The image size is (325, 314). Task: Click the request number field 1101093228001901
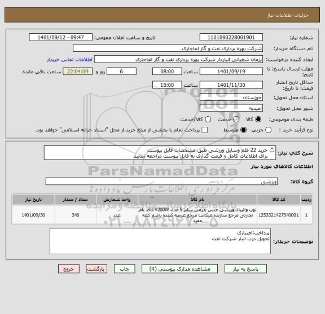point(231,38)
